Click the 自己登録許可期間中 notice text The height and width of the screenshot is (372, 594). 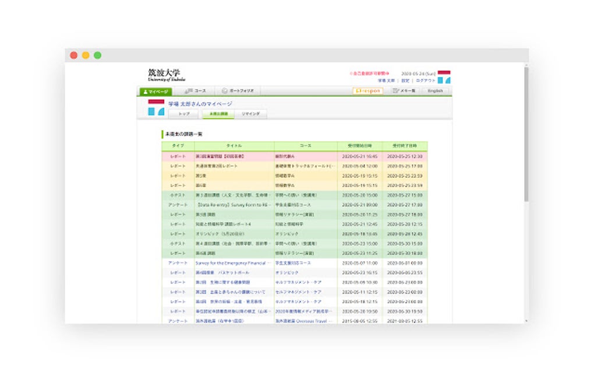pos(369,72)
